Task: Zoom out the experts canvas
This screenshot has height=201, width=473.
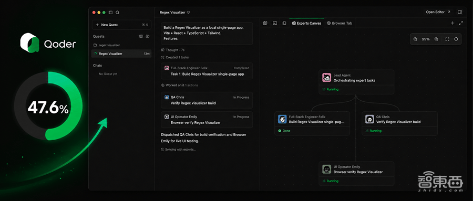Action: point(415,39)
